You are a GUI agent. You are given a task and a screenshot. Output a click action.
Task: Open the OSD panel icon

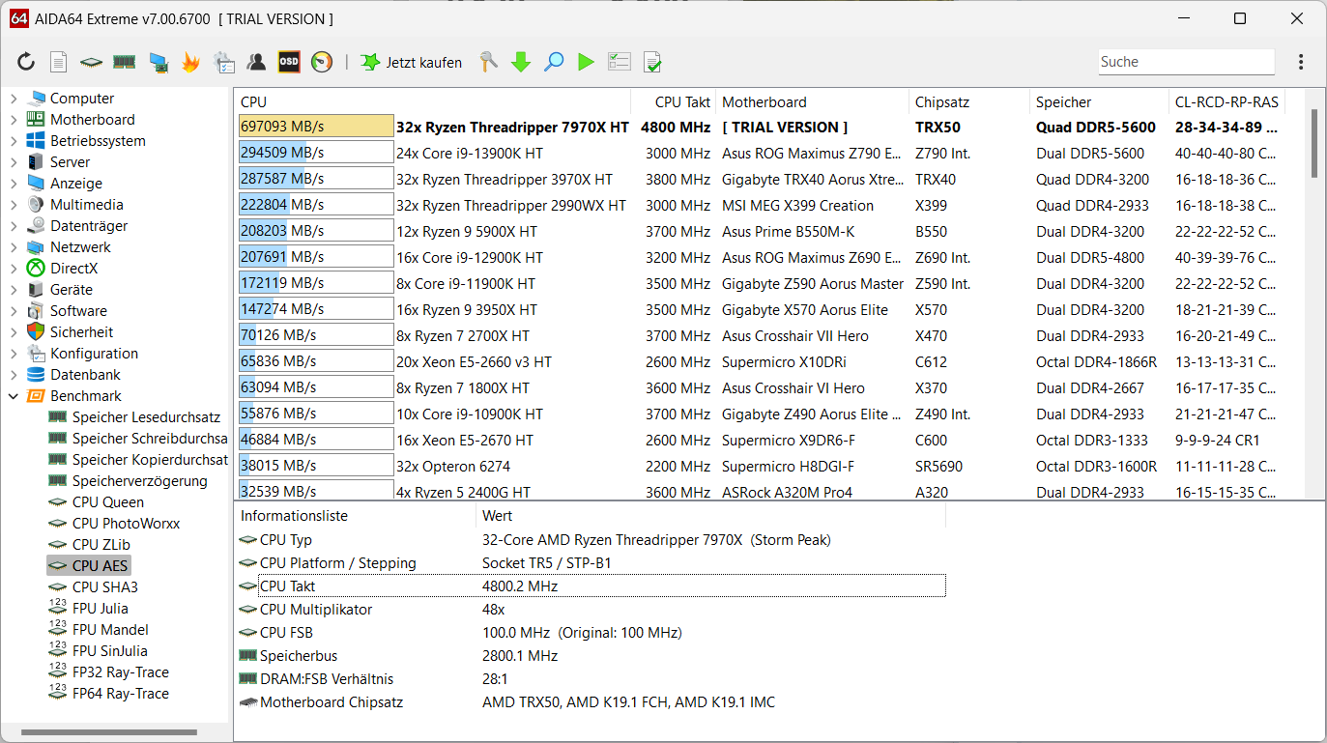click(289, 62)
